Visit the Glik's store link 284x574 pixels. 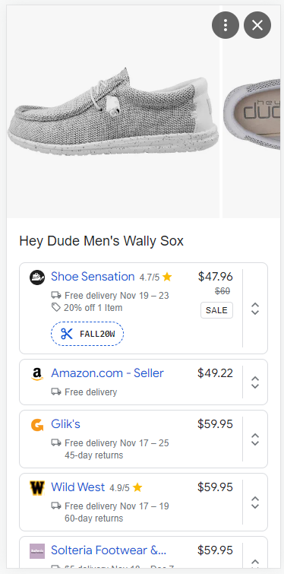click(x=65, y=424)
